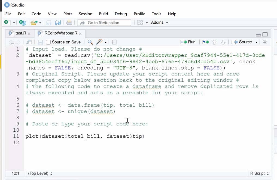Open the File menu
Viewport: 277px width, 180px height.
tap(8, 14)
